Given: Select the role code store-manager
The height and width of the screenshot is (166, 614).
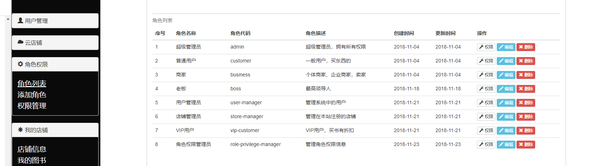Looking at the screenshot, I should (x=247, y=116).
